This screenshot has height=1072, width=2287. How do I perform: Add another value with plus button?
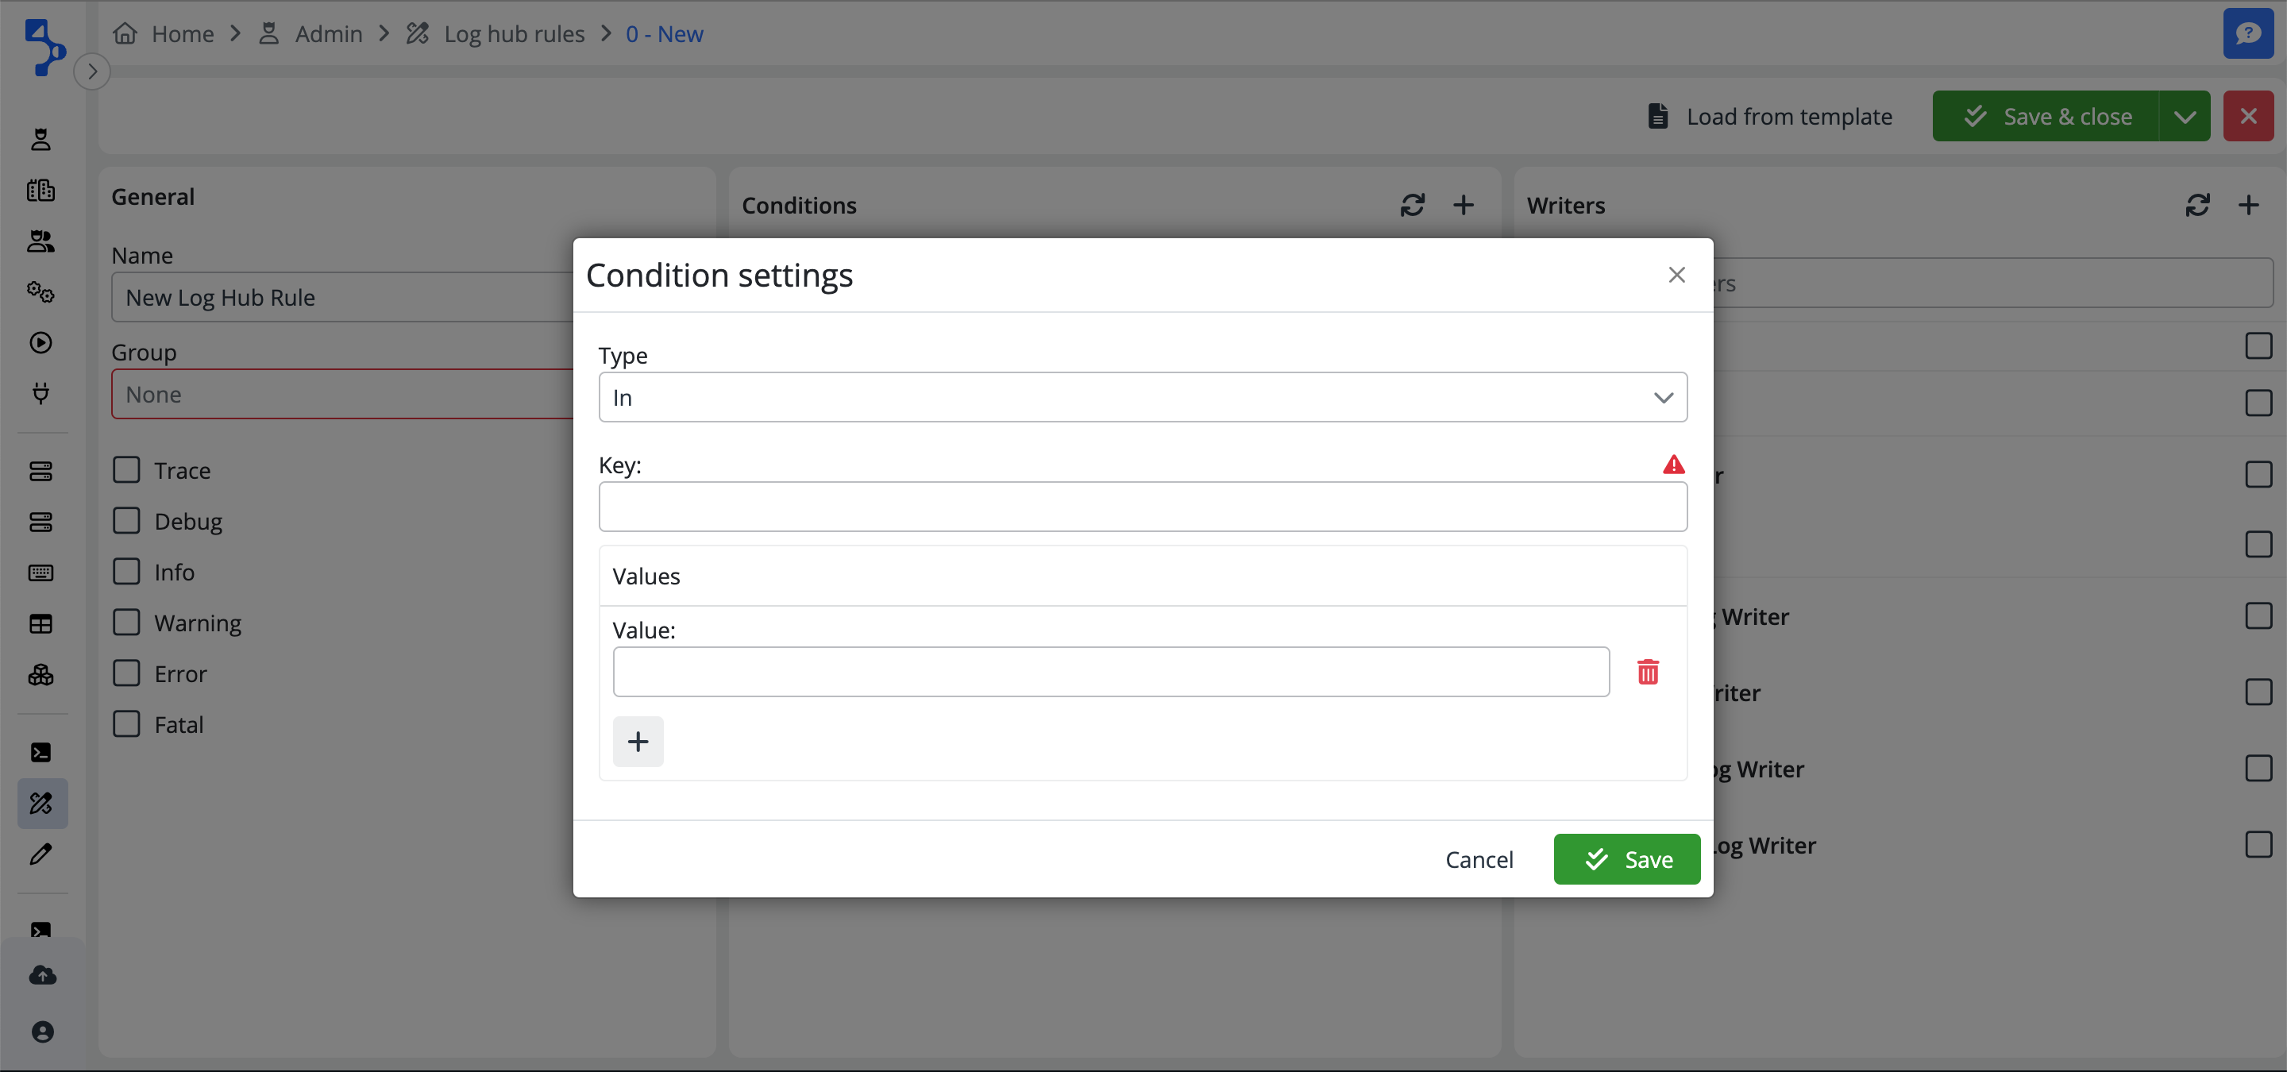tap(638, 741)
